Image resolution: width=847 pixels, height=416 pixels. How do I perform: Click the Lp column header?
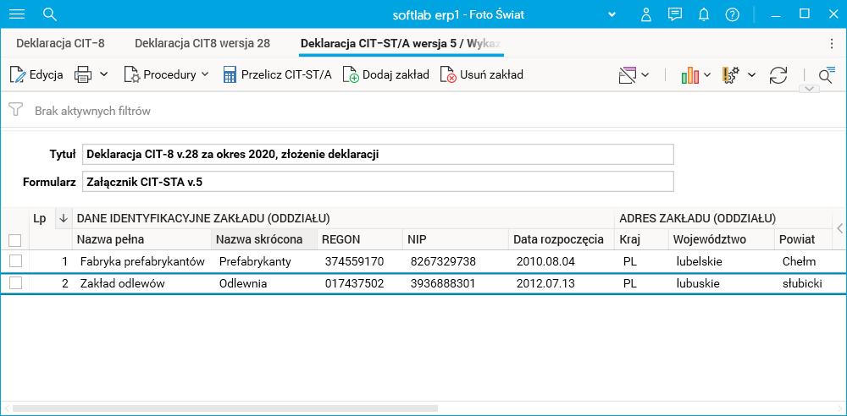[40, 218]
